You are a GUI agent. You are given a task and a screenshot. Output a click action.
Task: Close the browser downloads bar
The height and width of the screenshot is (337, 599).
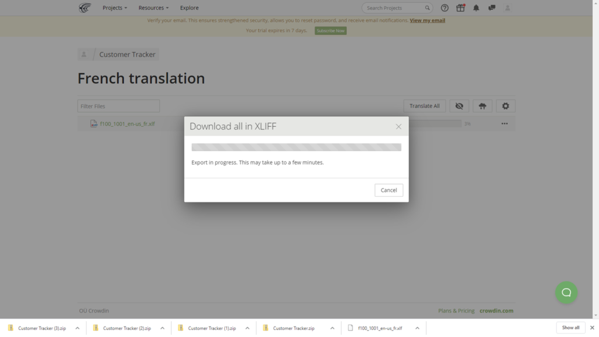(x=592, y=328)
